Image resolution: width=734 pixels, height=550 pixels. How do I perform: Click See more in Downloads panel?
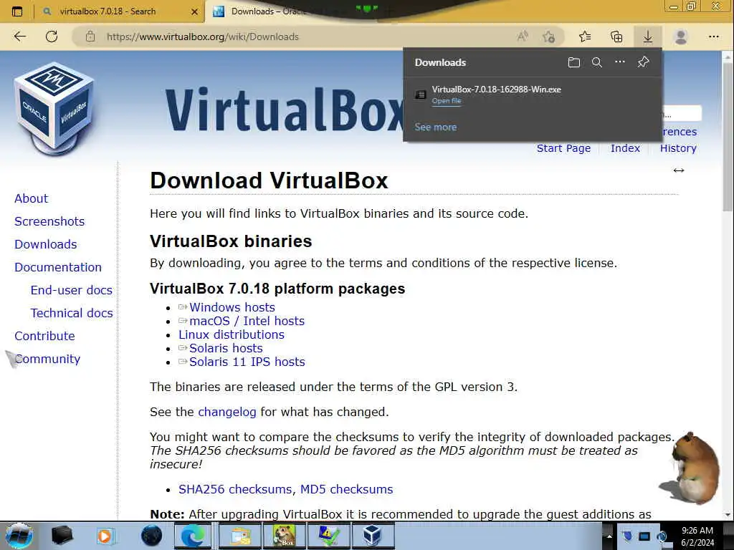click(x=435, y=127)
